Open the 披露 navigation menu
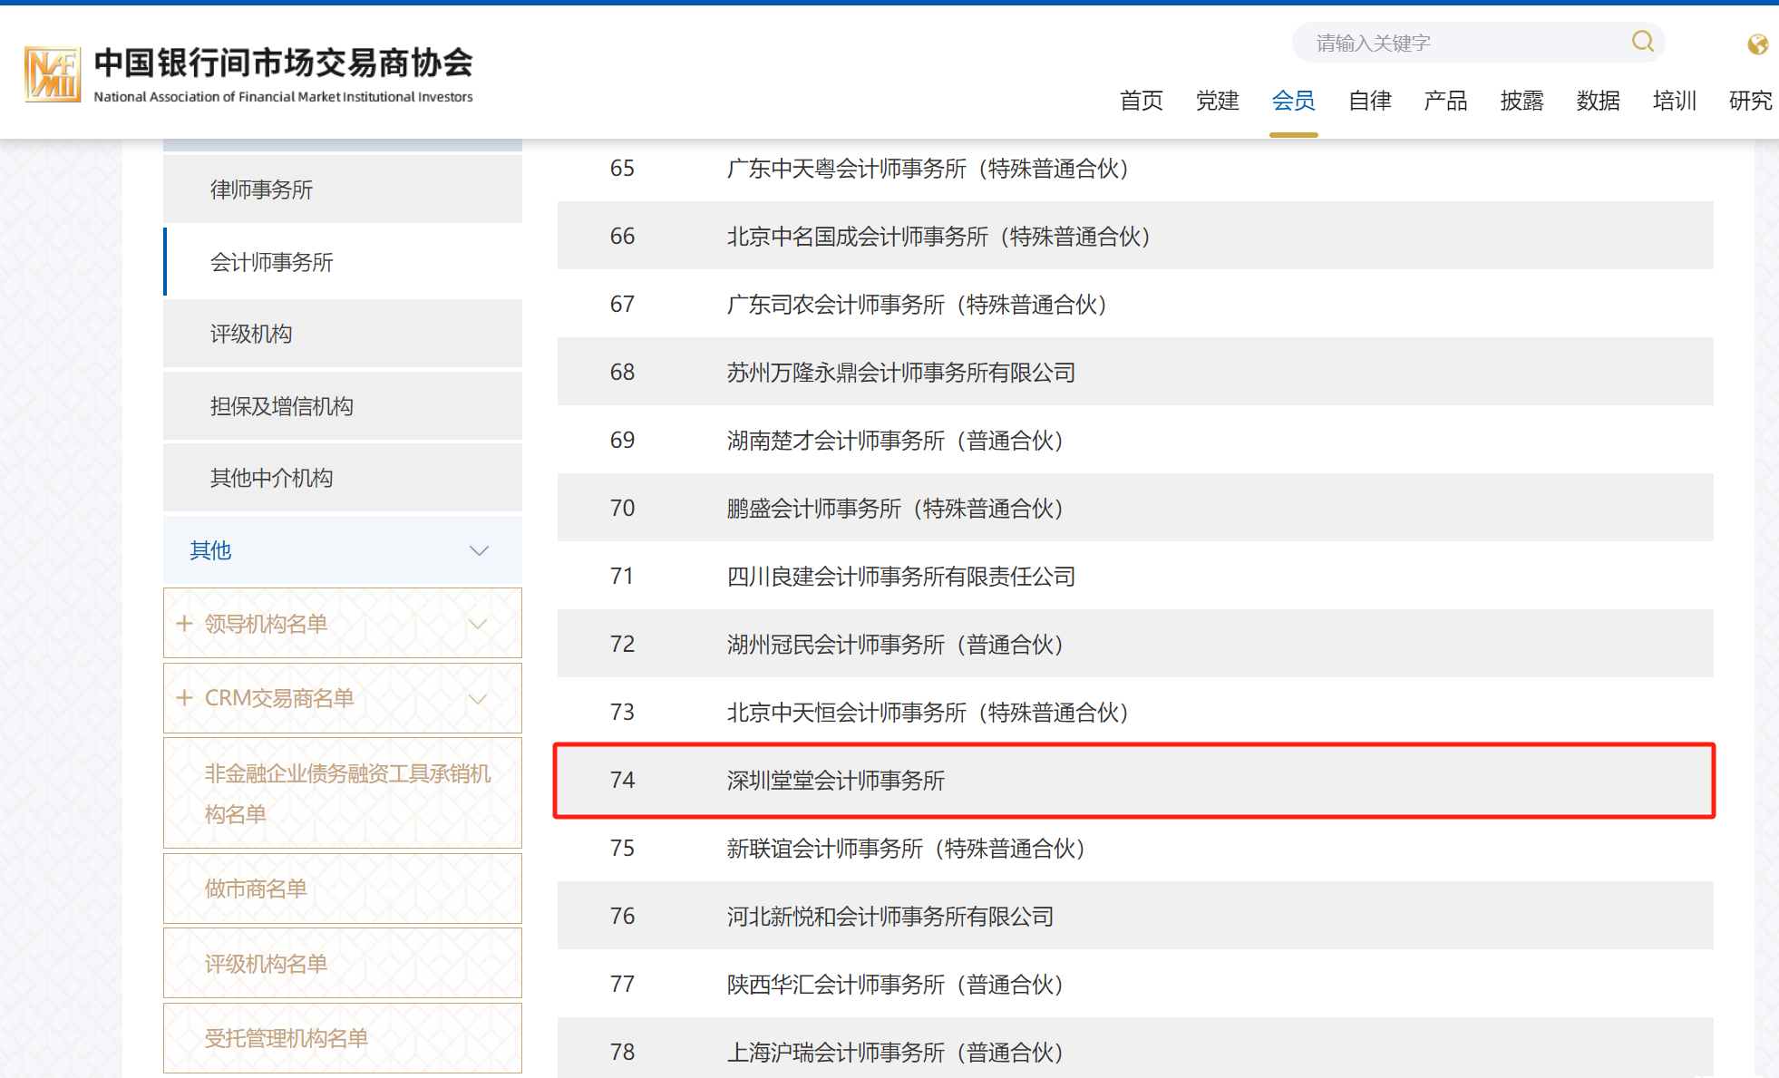 coord(1521,101)
